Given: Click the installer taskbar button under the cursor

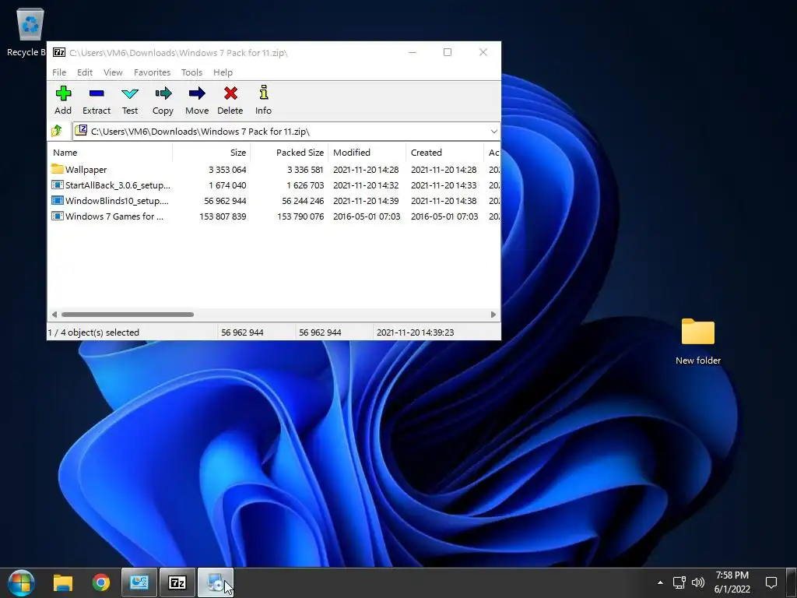Looking at the screenshot, I should (x=216, y=582).
